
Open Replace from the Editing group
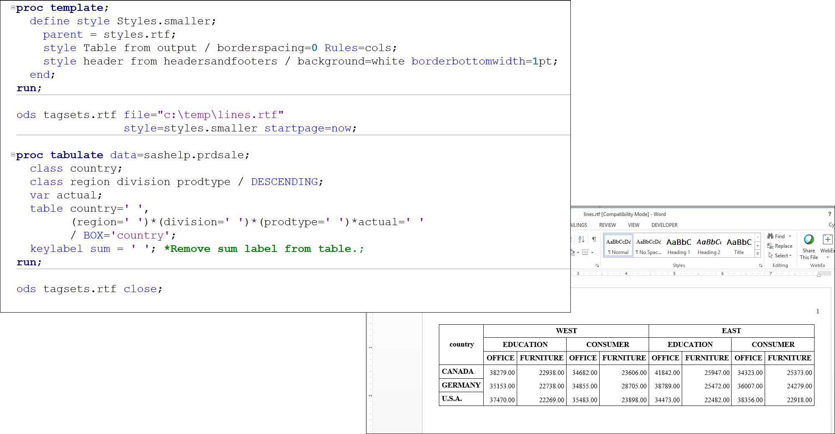pyautogui.click(x=780, y=246)
